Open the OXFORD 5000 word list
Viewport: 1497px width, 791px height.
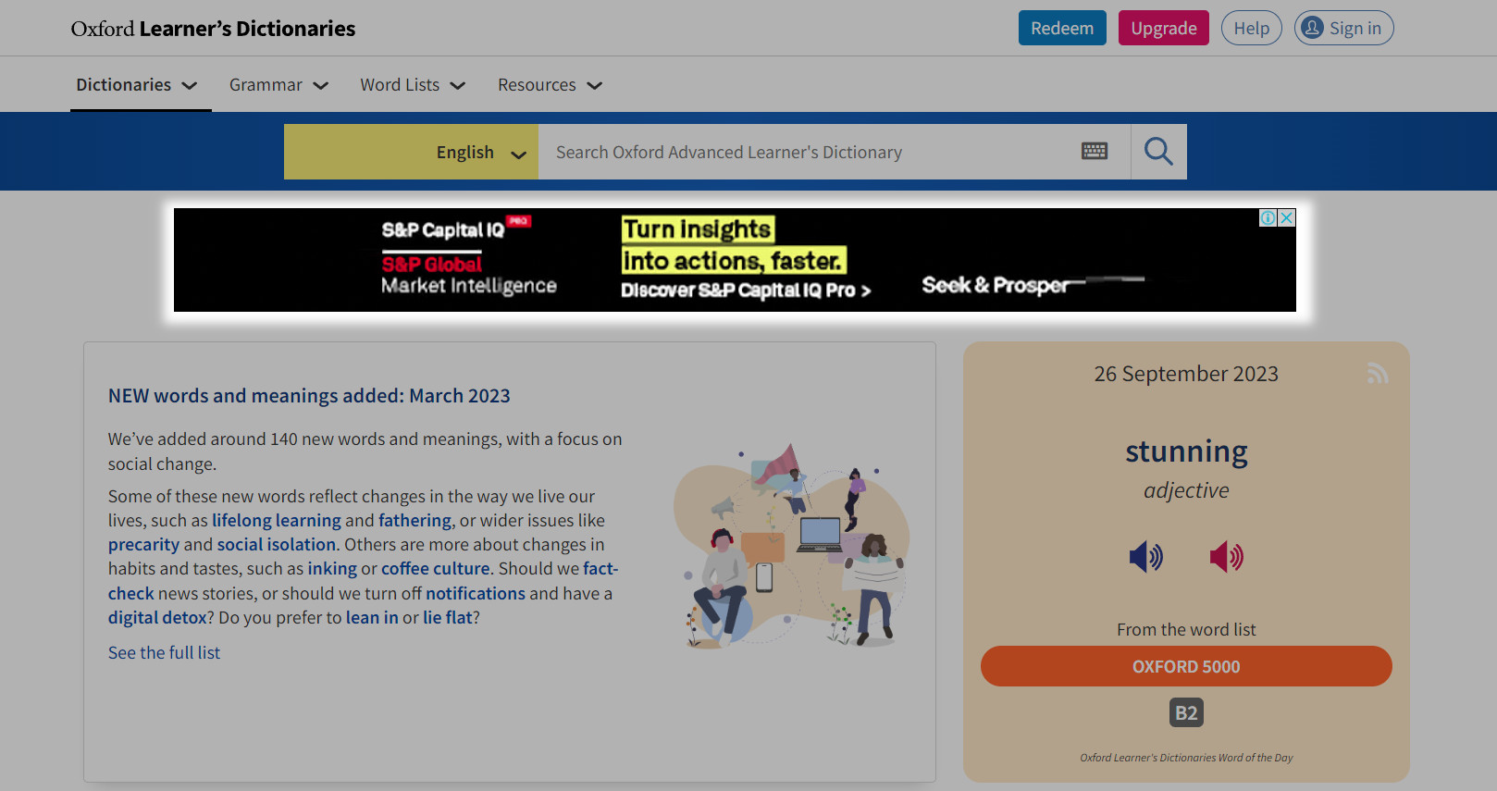coord(1186,666)
